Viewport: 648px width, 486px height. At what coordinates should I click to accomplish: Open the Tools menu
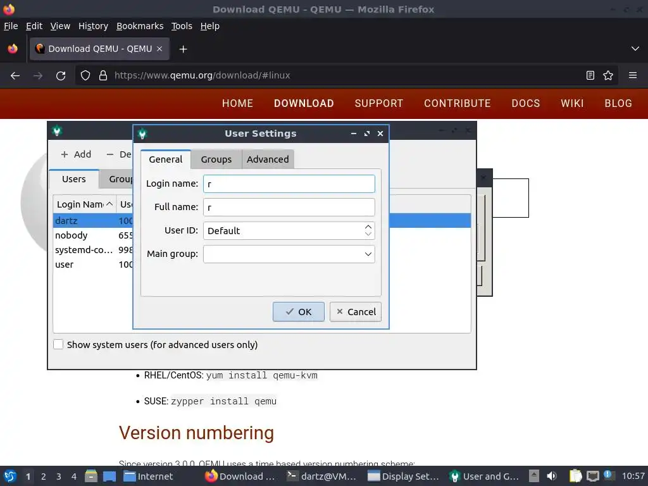tap(182, 26)
